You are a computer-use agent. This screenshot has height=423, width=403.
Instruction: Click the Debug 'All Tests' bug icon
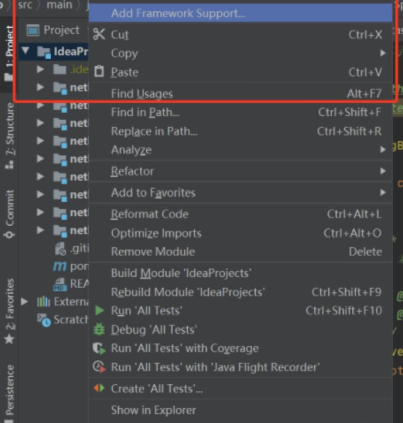coord(99,329)
